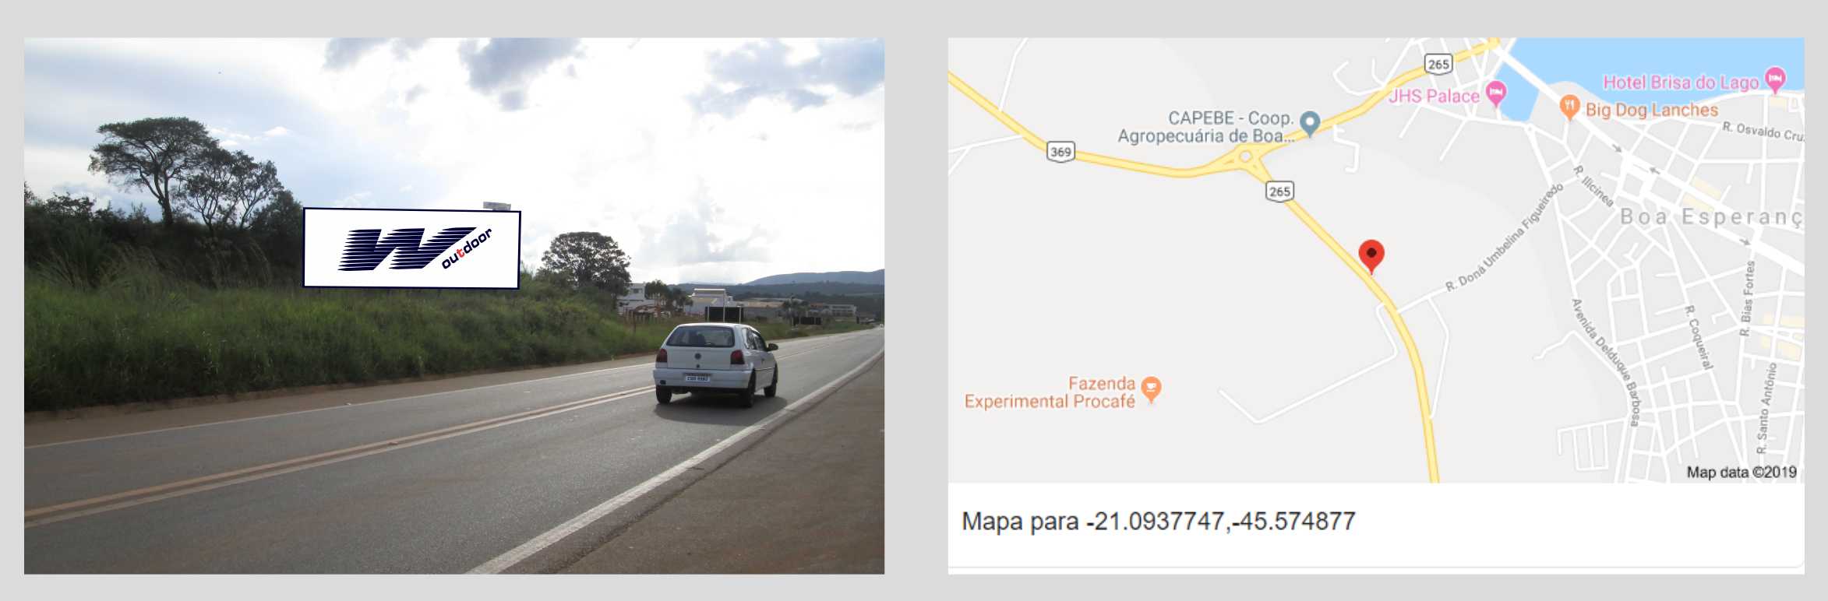Click the Hotel Brisa do Lago label
The width and height of the screenshot is (1828, 601).
[x=1681, y=82]
